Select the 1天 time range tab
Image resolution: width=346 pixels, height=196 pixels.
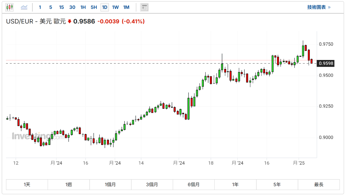(x=27, y=185)
